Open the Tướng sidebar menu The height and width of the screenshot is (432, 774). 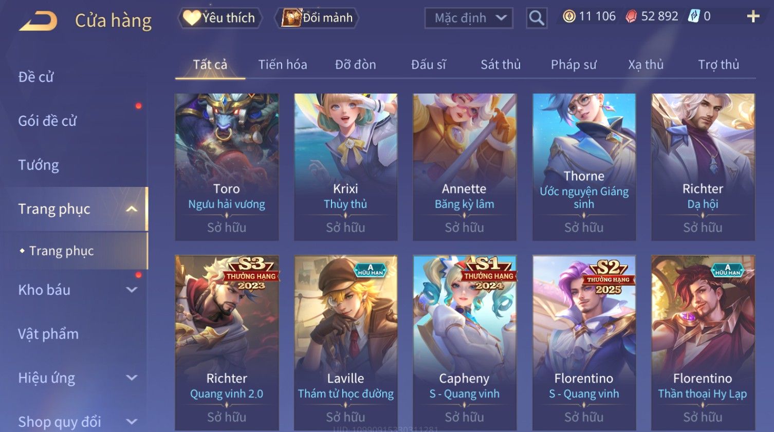(39, 165)
